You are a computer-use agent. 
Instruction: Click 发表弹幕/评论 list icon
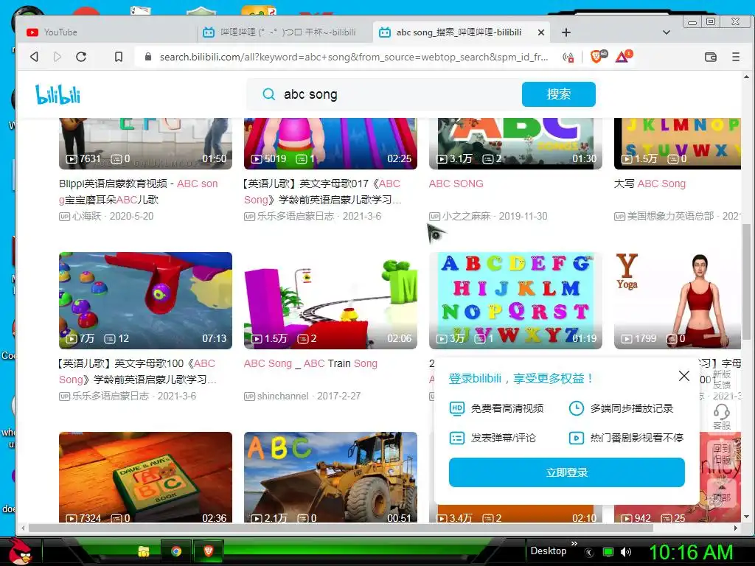[x=456, y=438]
